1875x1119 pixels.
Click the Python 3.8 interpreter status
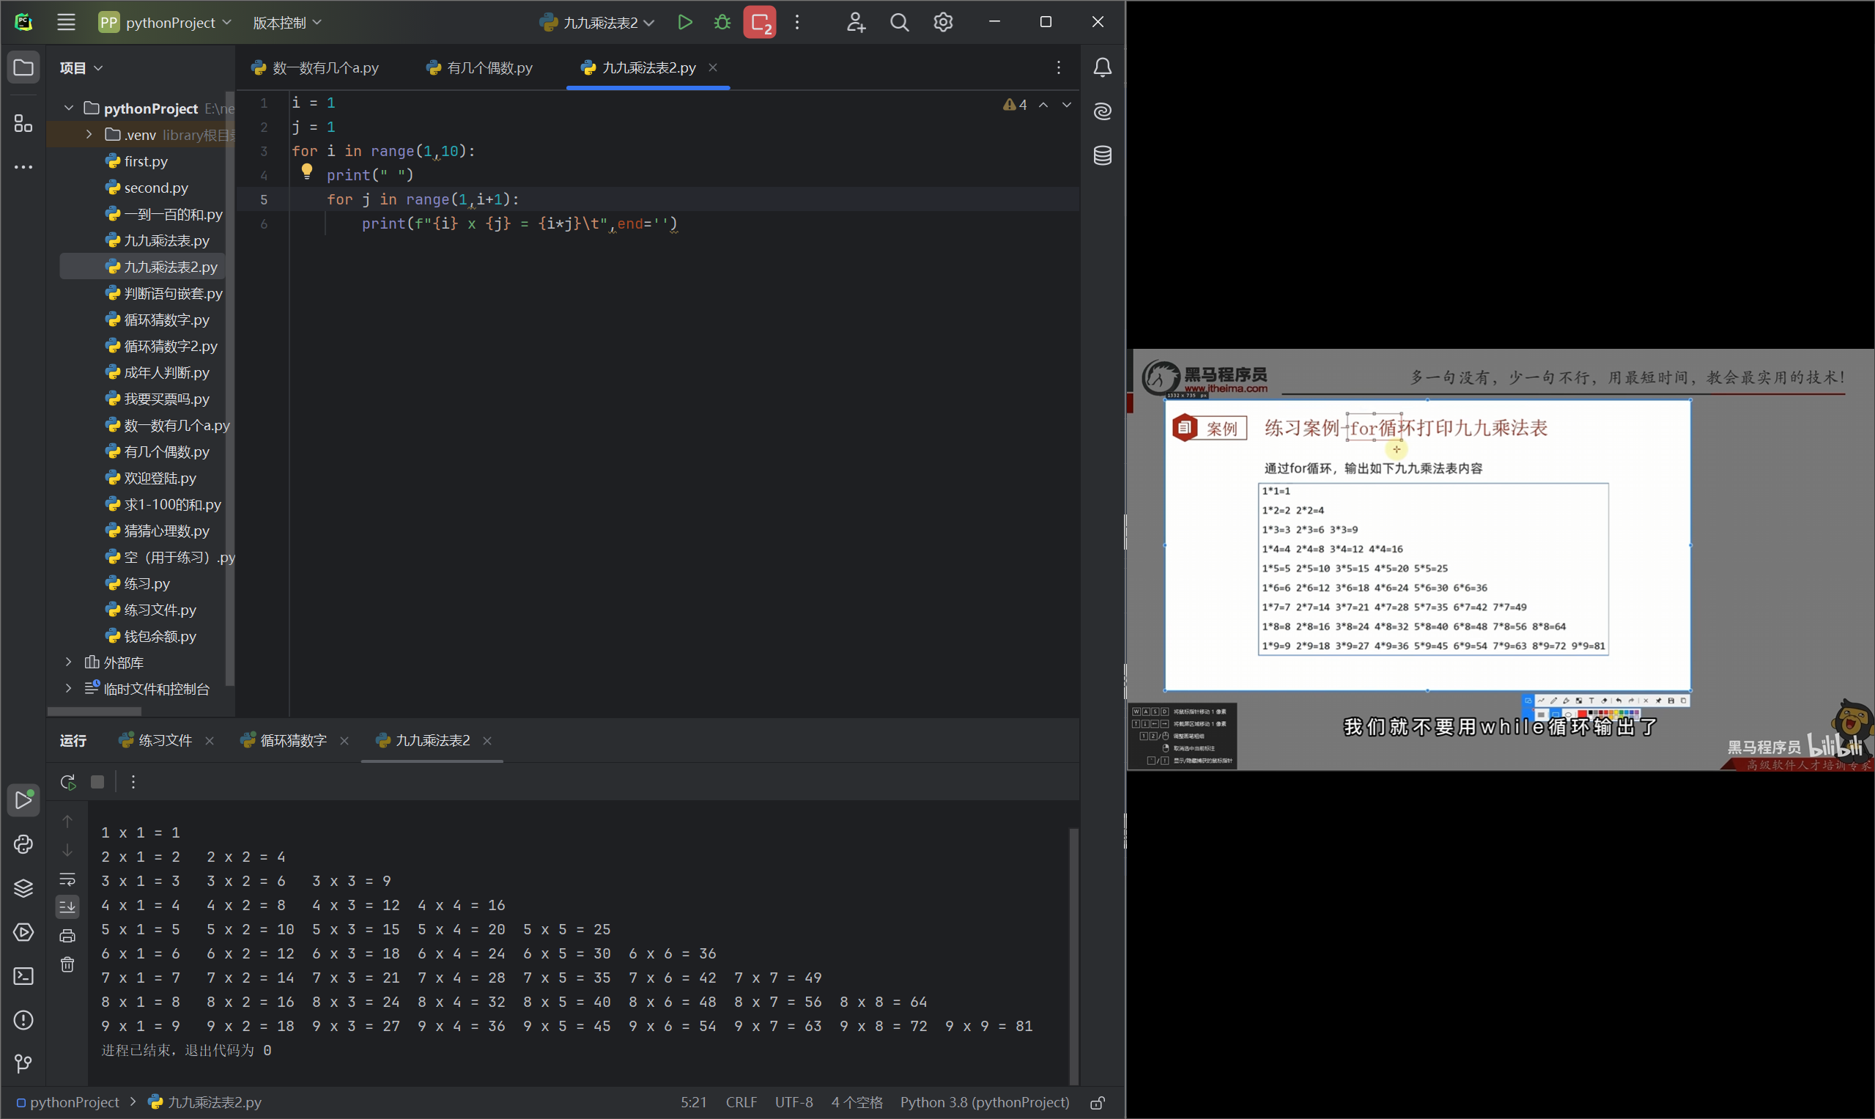click(x=984, y=1102)
